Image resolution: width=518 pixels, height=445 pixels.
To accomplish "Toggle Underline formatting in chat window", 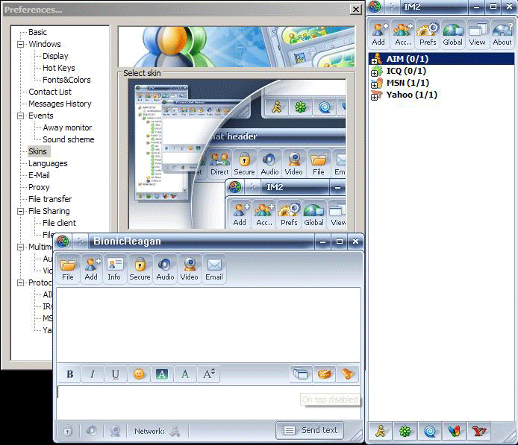I will point(115,374).
